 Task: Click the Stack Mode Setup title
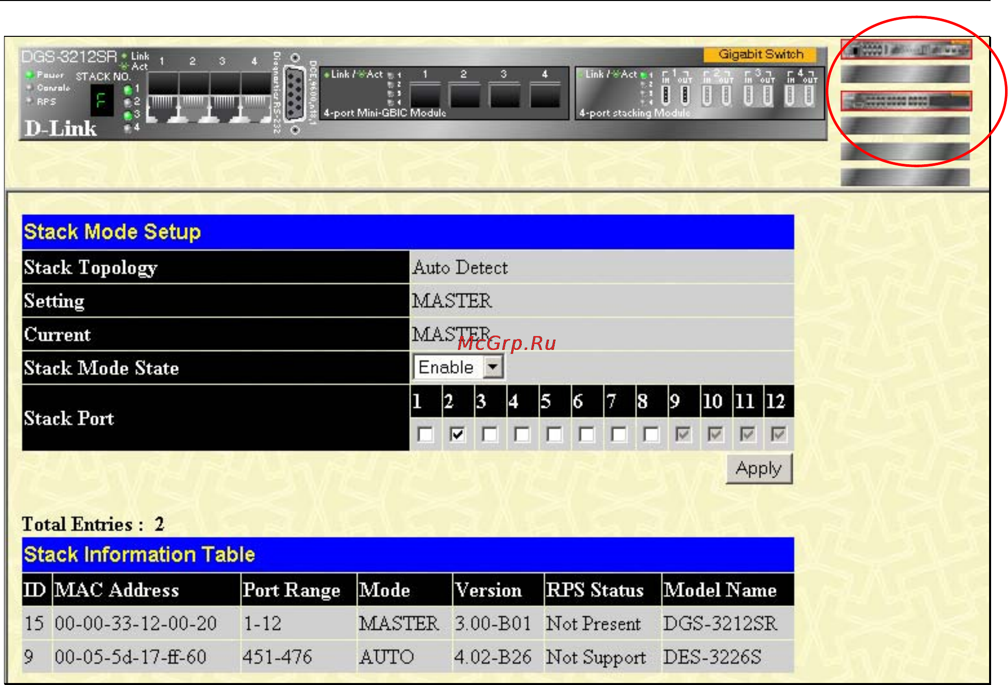pyautogui.click(x=112, y=232)
